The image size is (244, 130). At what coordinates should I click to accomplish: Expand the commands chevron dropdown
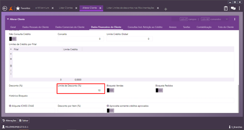coord(227,19)
